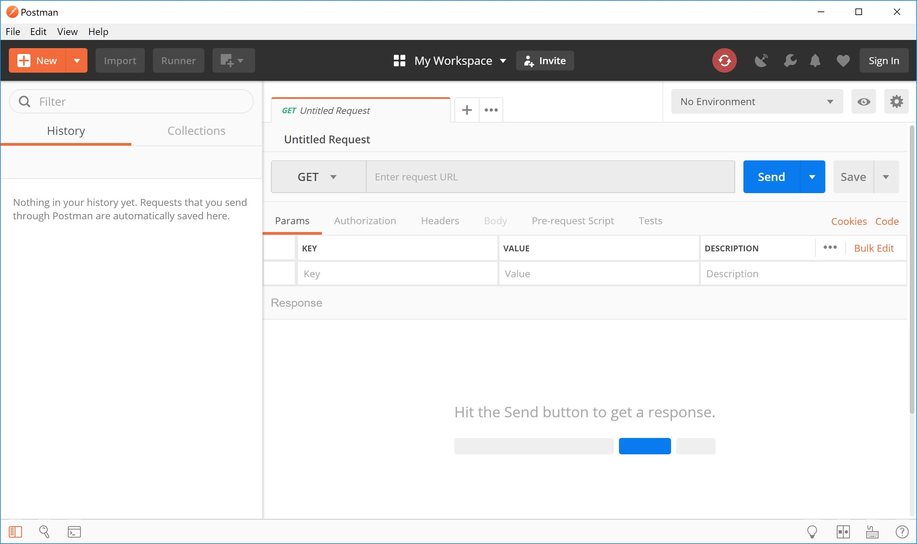Click the heart icon in the header
The height and width of the screenshot is (544, 917).
pos(843,61)
